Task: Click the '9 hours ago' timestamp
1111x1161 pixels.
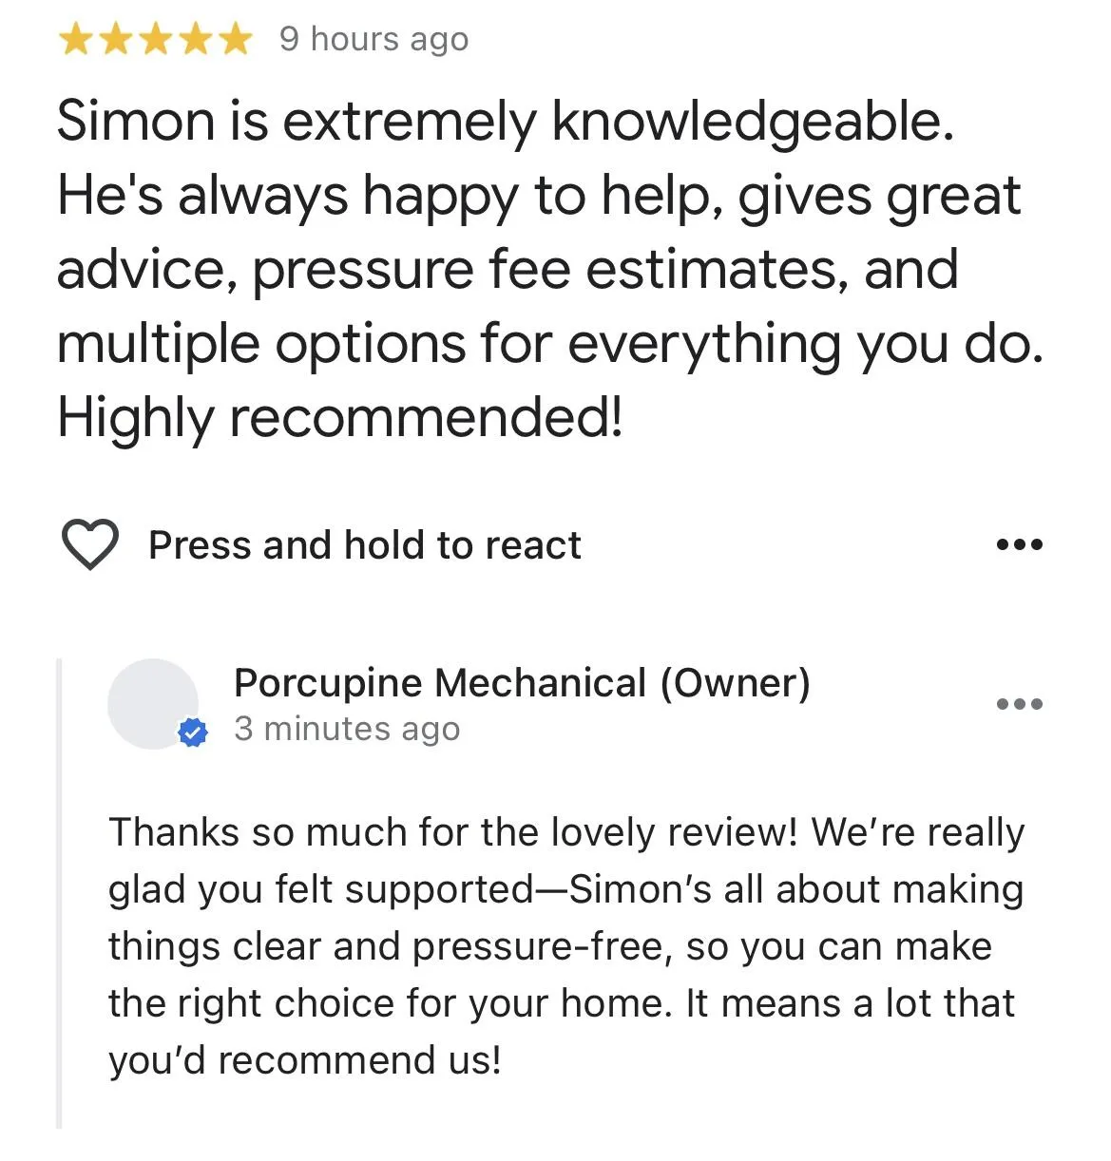Action: (x=374, y=40)
